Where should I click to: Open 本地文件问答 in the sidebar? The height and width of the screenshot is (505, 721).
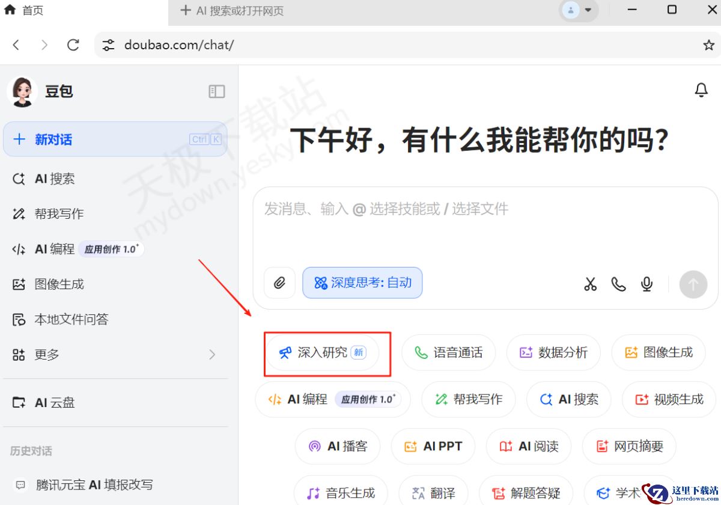pos(115,319)
